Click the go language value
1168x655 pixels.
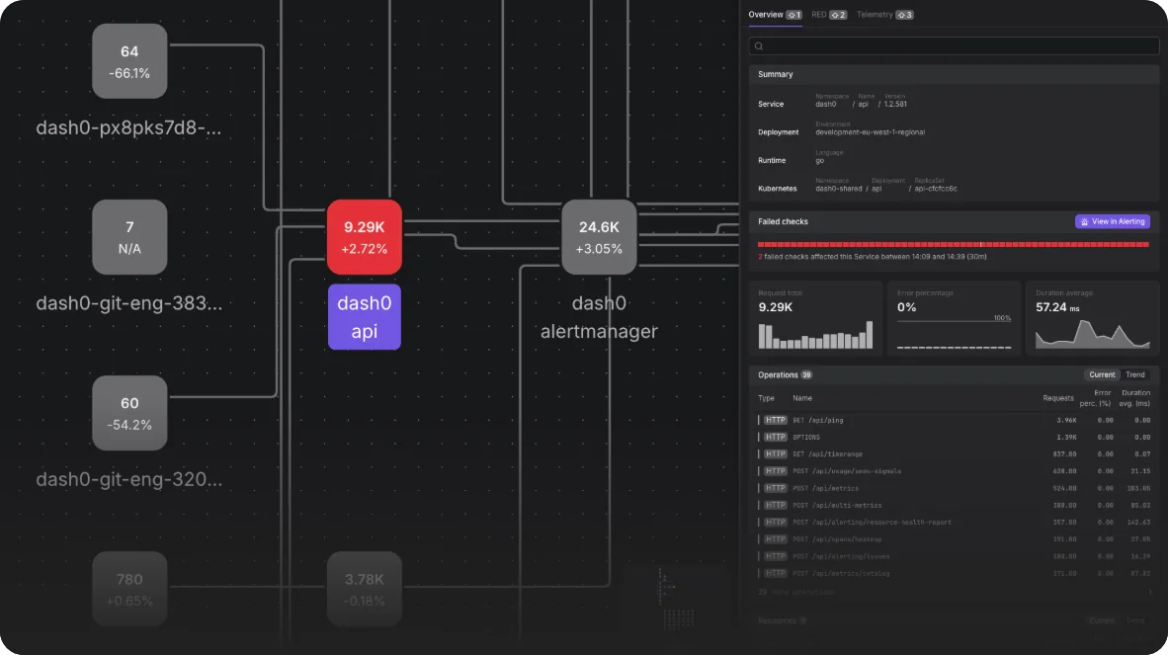[x=819, y=161]
